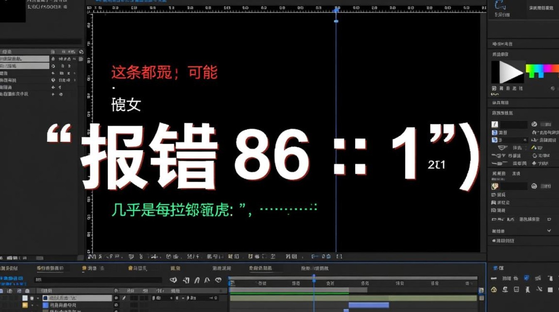Image resolution: width=559 pixels, height=312 pixels.
Task: Switch to the second tab above the timeline
Action: (x=50, y=268)
